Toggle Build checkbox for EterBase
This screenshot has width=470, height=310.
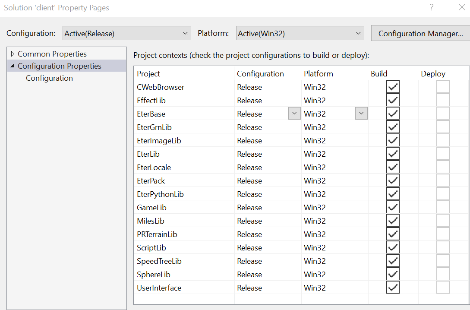(393, 113)
